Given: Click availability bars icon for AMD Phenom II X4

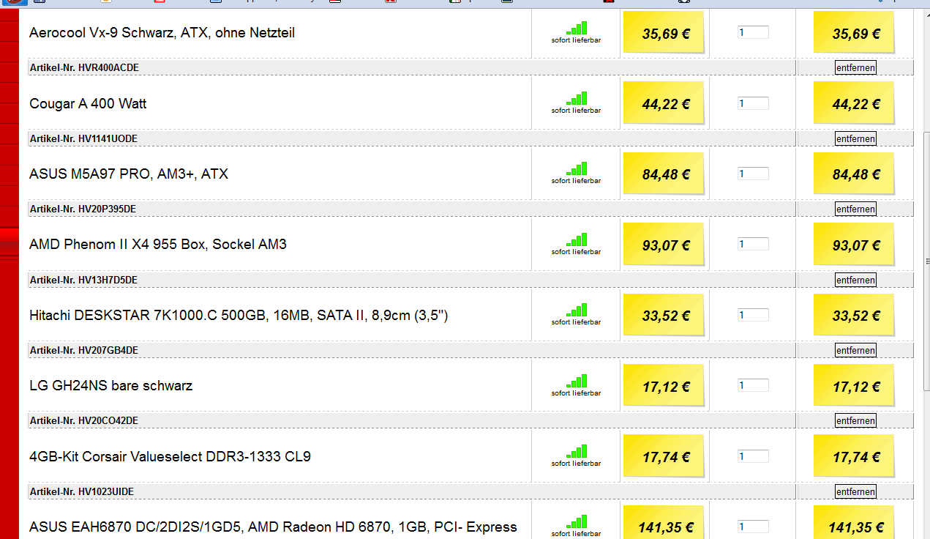Looking at the screenshot, I should tap(577, 240).
